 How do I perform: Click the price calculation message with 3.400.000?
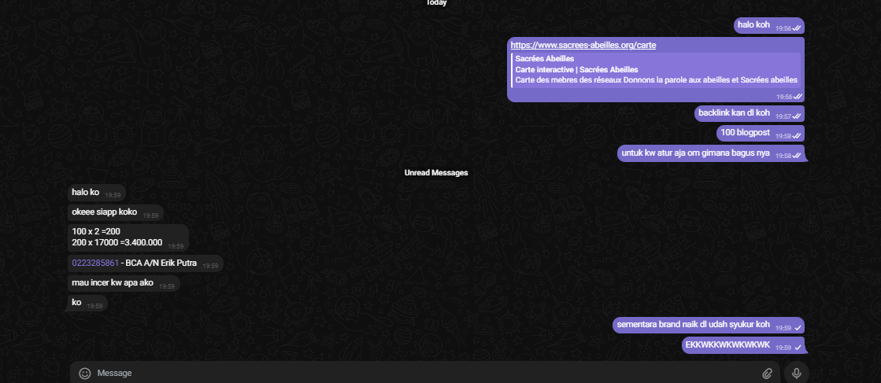(x=117, y=238)
